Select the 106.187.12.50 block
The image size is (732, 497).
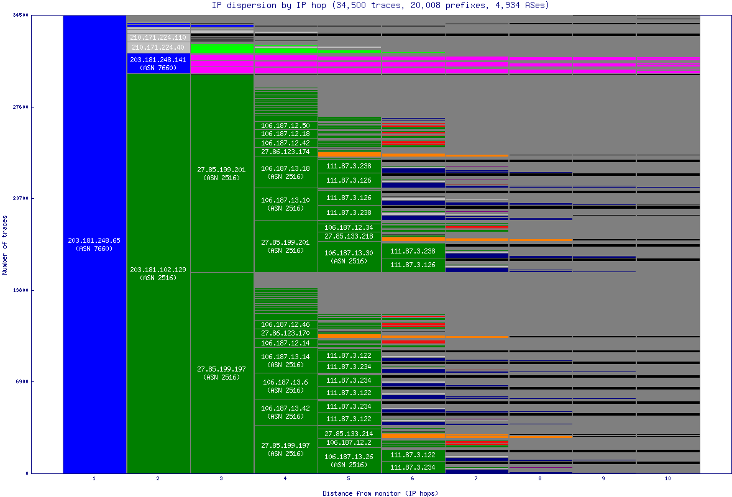tap(286, 125)
